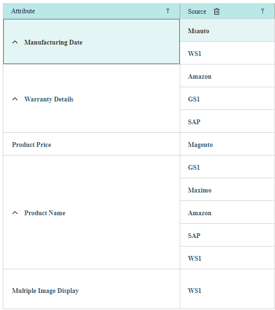This screenshot has height=310, width=275.
Task: Select the Product Price attribute row
Action: click(92, 144)
